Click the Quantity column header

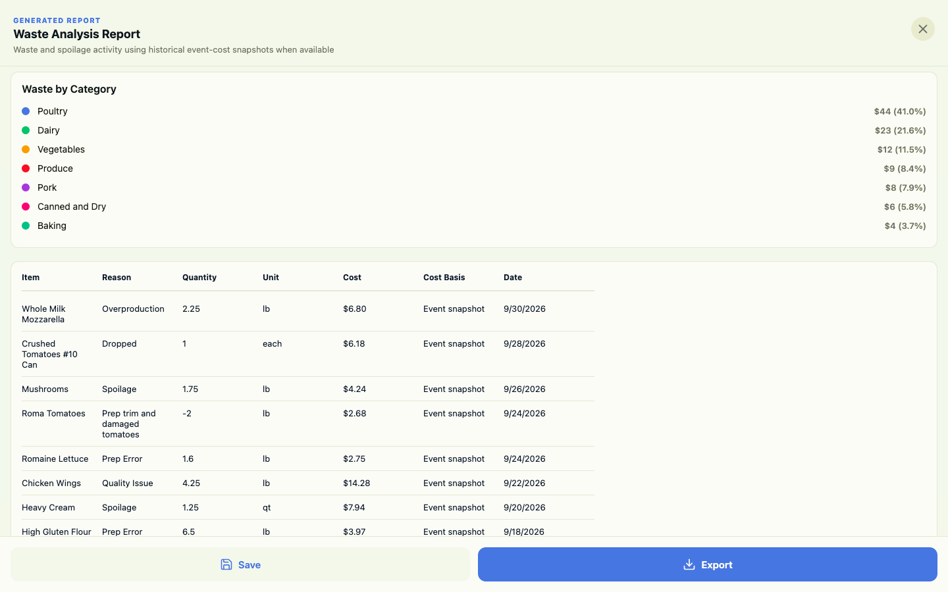tap(199, 278)
